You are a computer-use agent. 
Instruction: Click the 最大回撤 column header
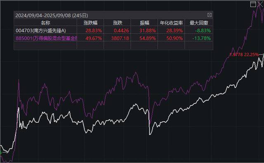(x=199, y=23)
